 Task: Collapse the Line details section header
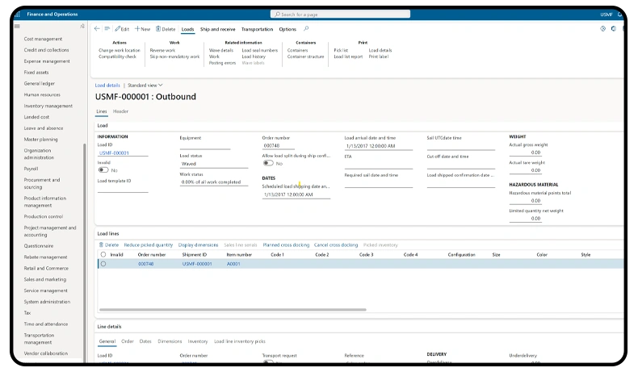(x=109, y=327)
